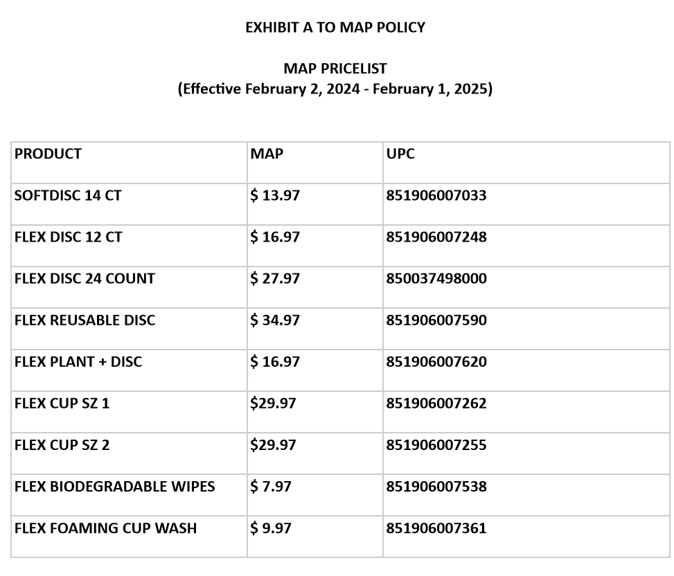The width and height of the screenshot is (674, 576).
Task: Select the FLEX CUP SZ 2 cell
Action: [x=62, y=444]
